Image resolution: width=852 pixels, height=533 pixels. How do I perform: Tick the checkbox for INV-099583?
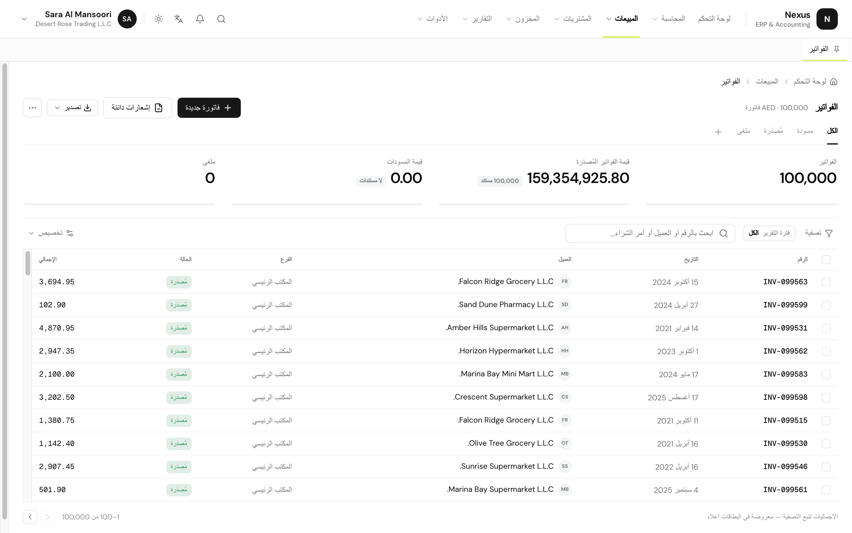coord(826,375)
